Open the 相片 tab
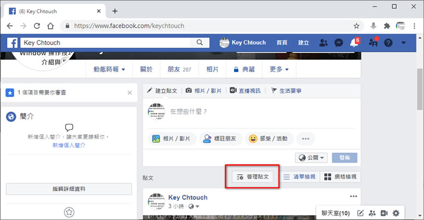Viewport: 424px width, 220px height. [x=212, y=69]
